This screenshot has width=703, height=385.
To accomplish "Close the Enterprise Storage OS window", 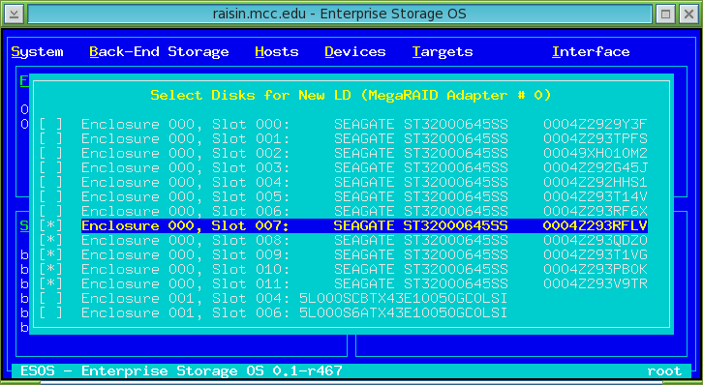I will tap(689, 14).
